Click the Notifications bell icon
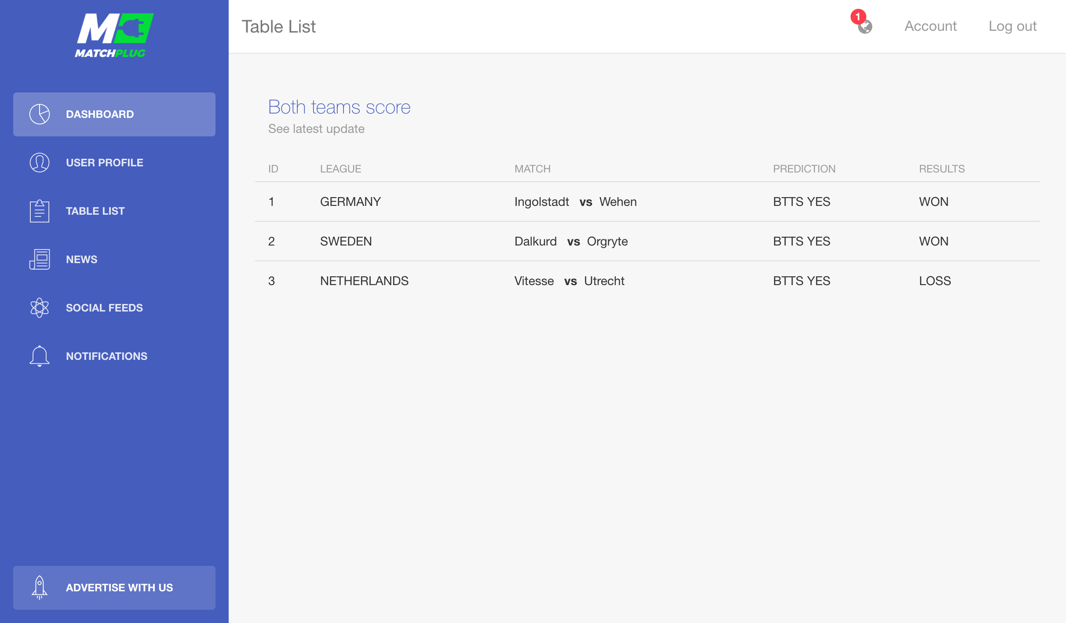 [x=40, y=356]
